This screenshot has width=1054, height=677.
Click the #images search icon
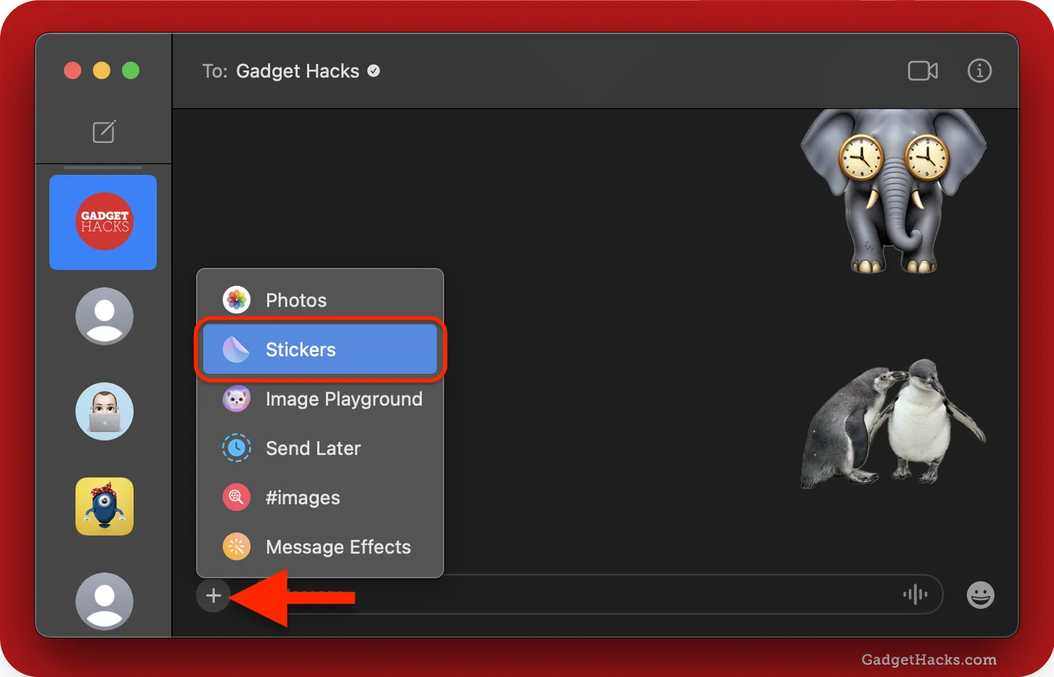(237, 497)
